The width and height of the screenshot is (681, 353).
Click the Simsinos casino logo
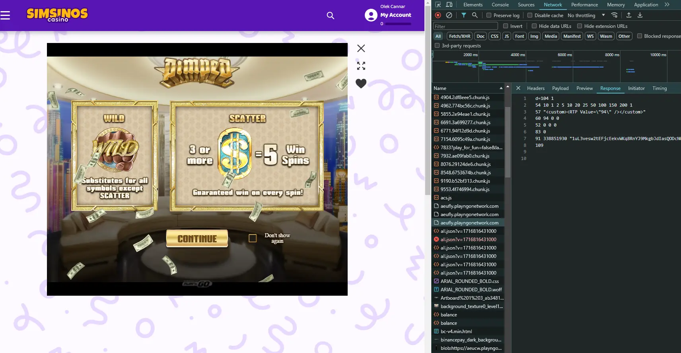[57, 15]
